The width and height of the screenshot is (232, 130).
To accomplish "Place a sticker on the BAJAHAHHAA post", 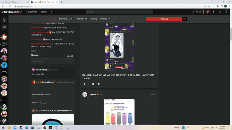I will click(98, 84).
